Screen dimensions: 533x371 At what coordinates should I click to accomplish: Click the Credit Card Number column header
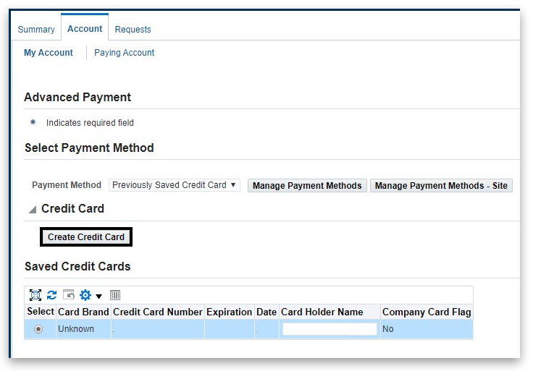(157, 312)
